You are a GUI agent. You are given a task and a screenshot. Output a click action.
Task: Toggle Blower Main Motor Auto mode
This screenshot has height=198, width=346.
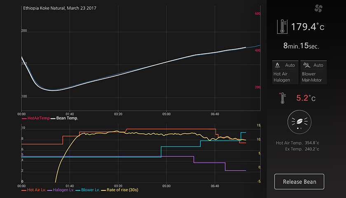pyautogui.click(x=313, y=72)
